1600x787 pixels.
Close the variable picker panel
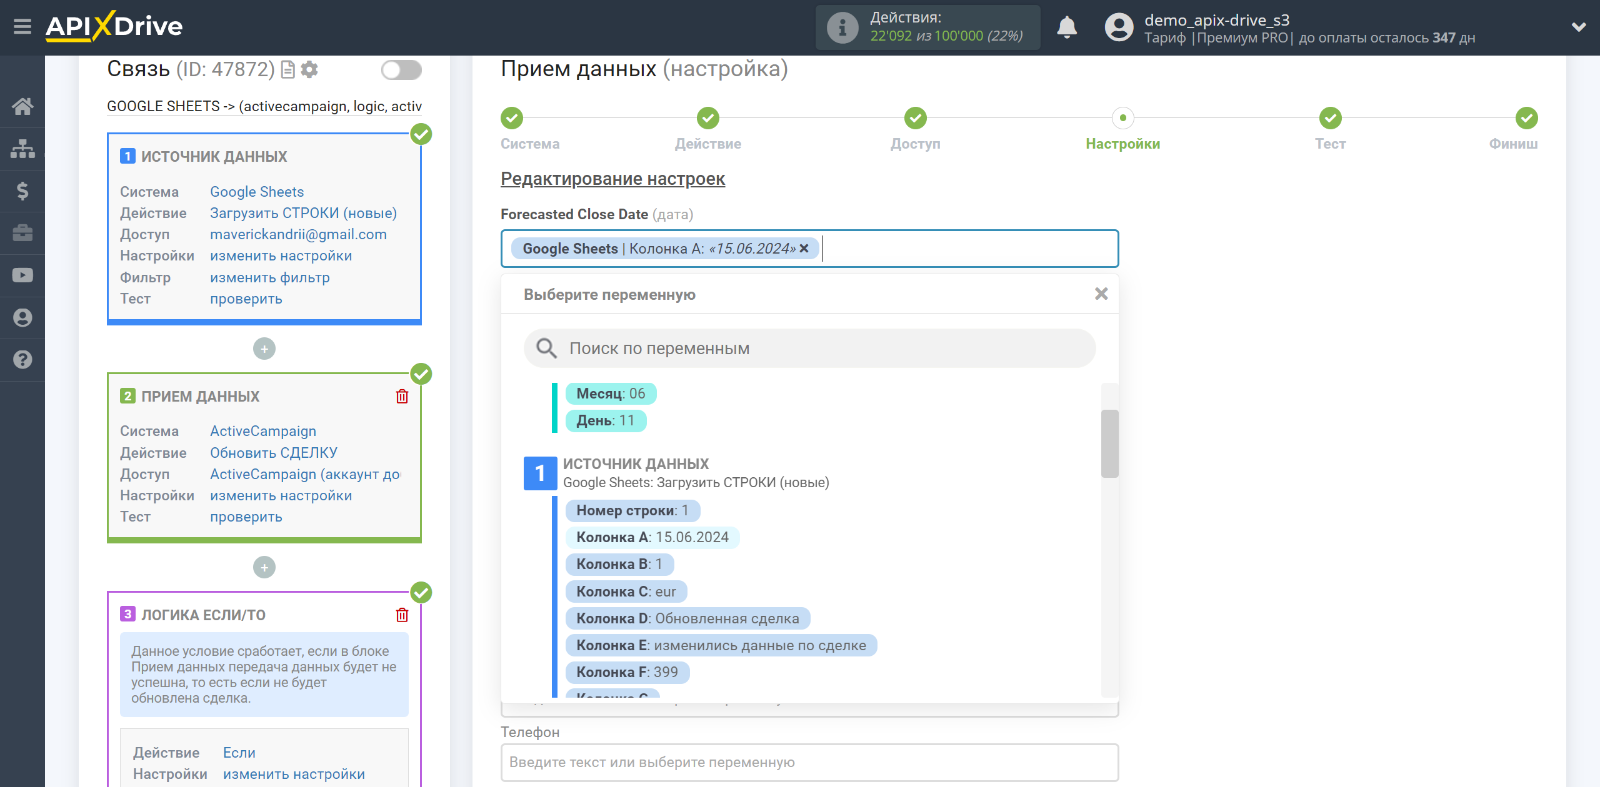coord(1101,294)
